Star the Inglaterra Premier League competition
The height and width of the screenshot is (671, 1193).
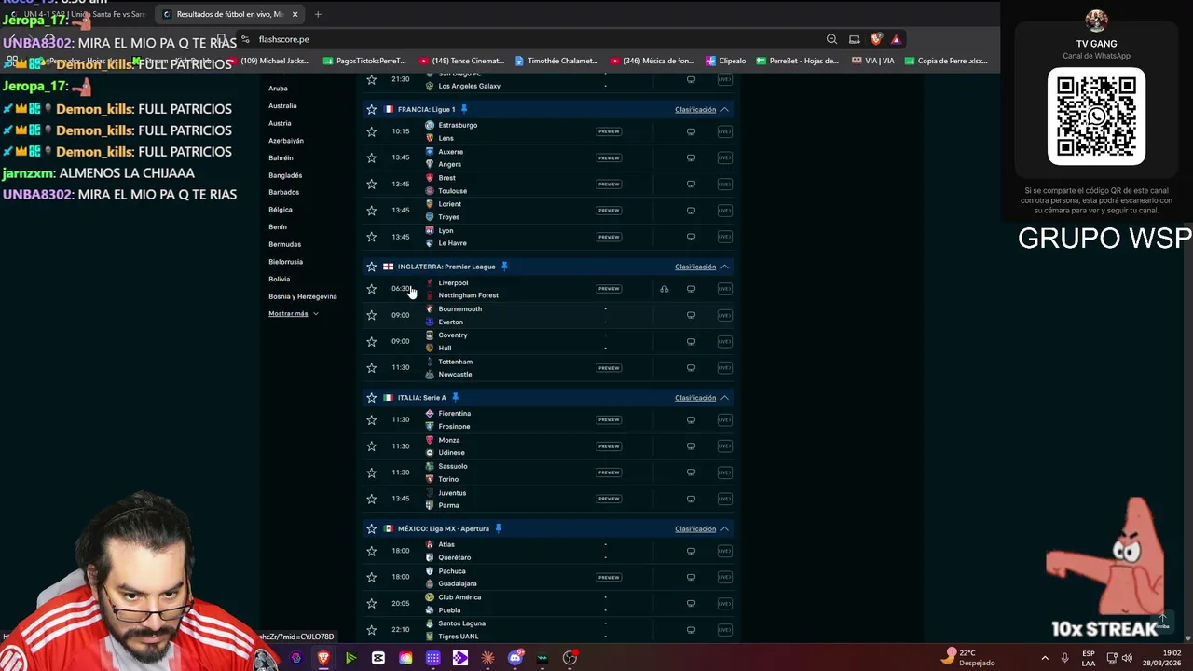[371, 267]
